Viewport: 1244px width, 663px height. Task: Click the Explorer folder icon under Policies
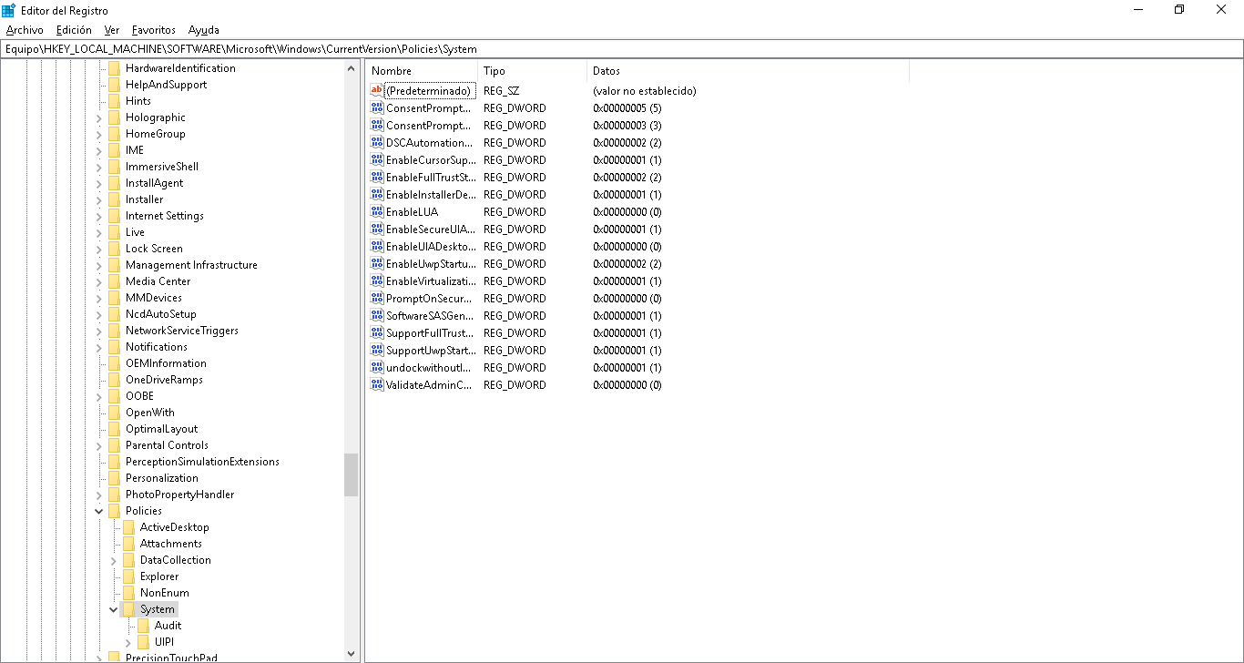coord(128,576)
